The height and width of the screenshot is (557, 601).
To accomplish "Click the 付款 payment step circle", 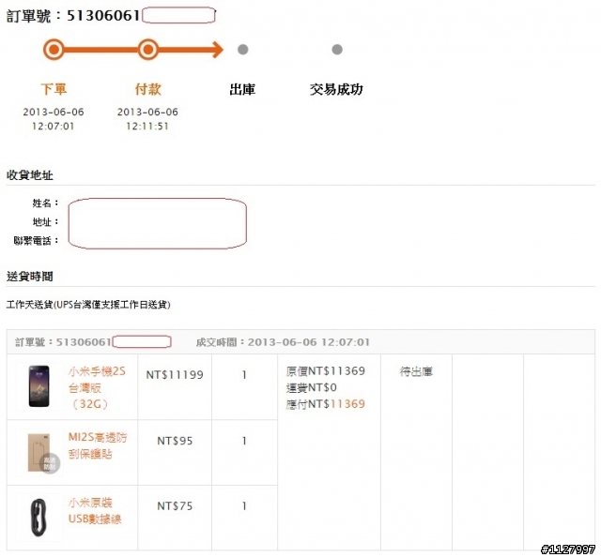I will pos(148,50).
